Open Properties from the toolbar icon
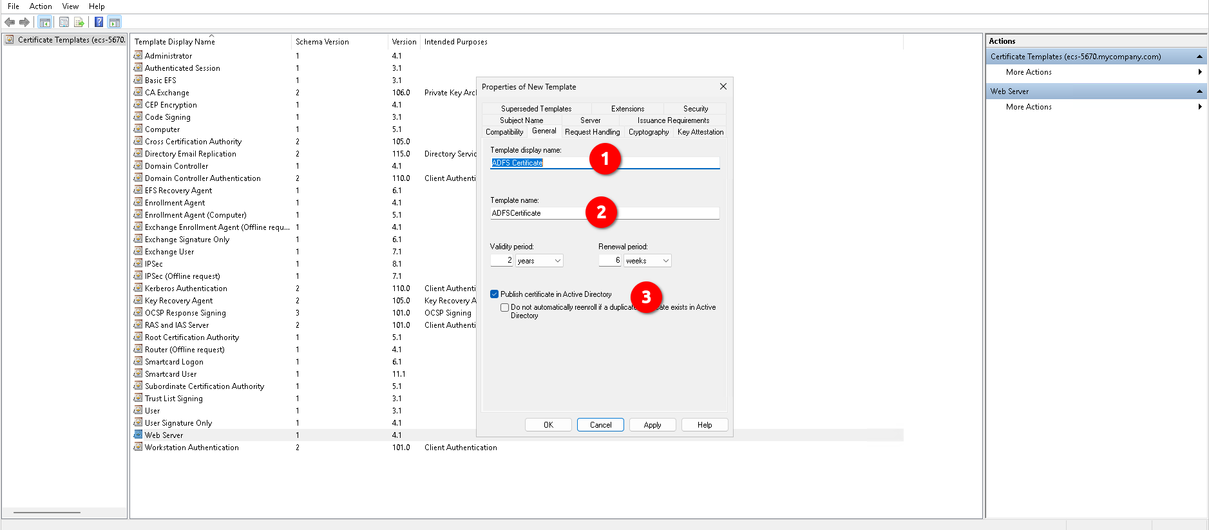The height and width of the screenshot is (530, 1209). pos(64,23)
